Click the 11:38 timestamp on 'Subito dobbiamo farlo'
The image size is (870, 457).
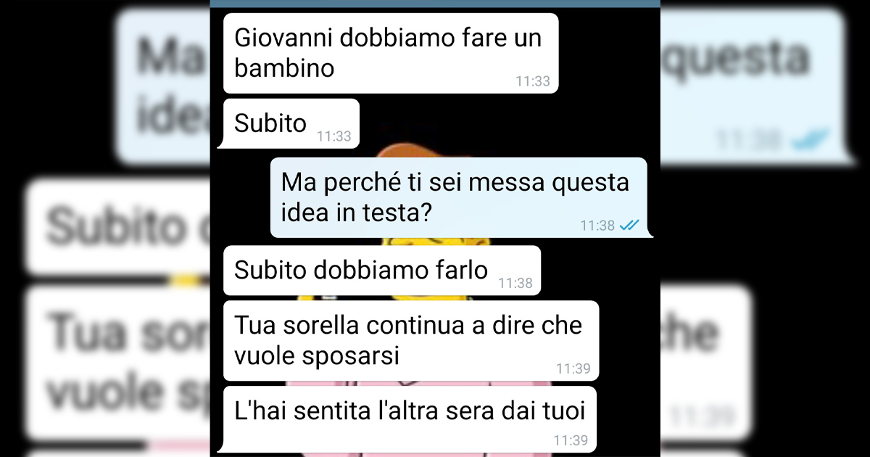515,283
